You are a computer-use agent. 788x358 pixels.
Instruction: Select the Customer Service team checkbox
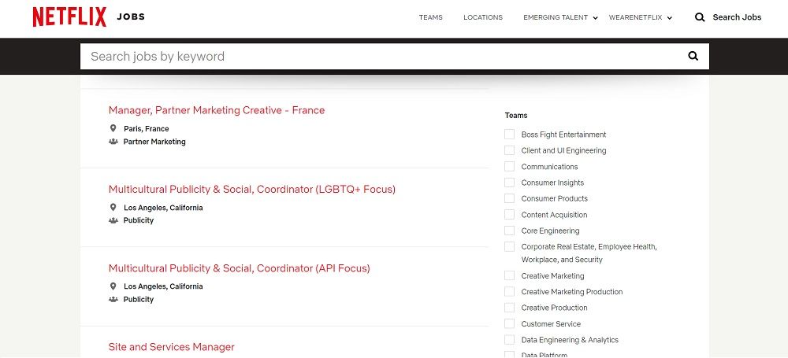(x=510, y=323)
